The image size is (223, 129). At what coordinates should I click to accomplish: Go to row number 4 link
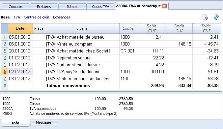click(x=5, y=58)
